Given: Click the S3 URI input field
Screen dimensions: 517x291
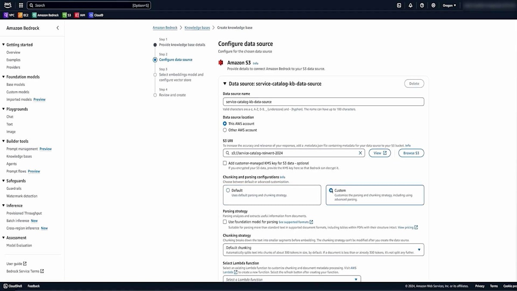Looking at the screenshot, I should (x=294, y=153).
